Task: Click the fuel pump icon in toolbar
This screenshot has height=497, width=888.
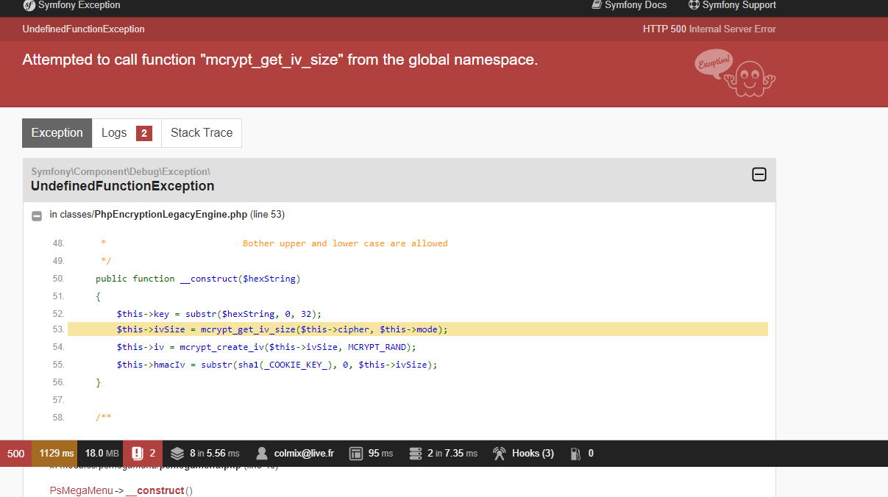Action: [x=576, y=454]
